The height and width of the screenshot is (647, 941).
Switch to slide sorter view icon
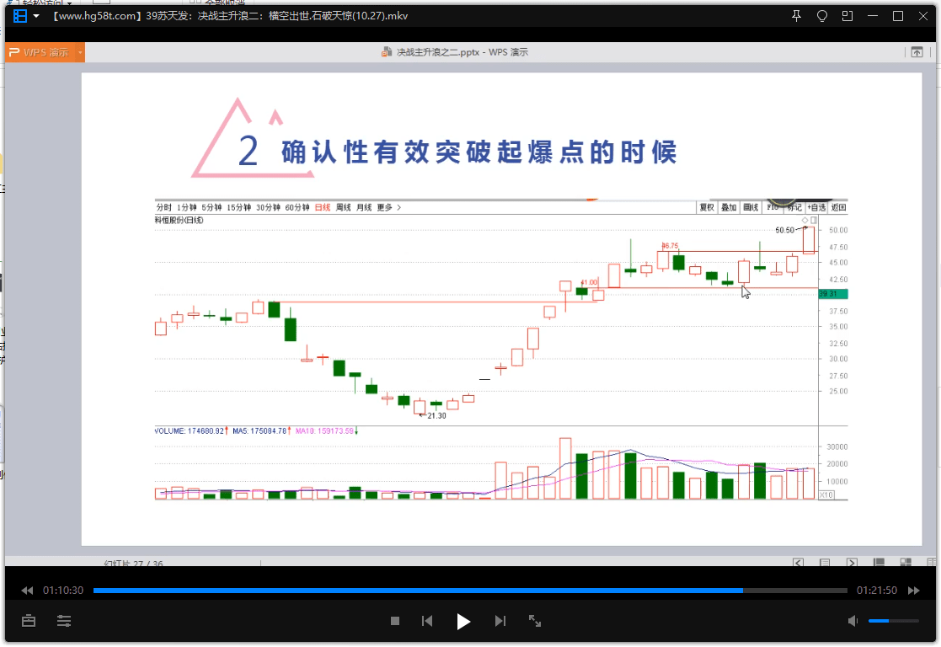(x=906, y=563)
